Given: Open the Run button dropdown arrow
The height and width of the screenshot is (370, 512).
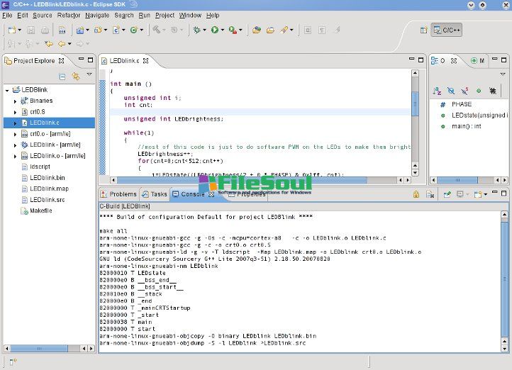Looking at the screenshot, I should pyautogui.click(x=223, y=30).
